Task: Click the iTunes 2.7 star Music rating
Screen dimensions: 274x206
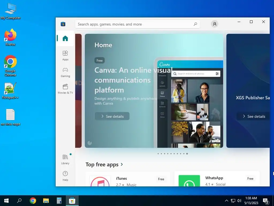Action: (x=126, y=185)
